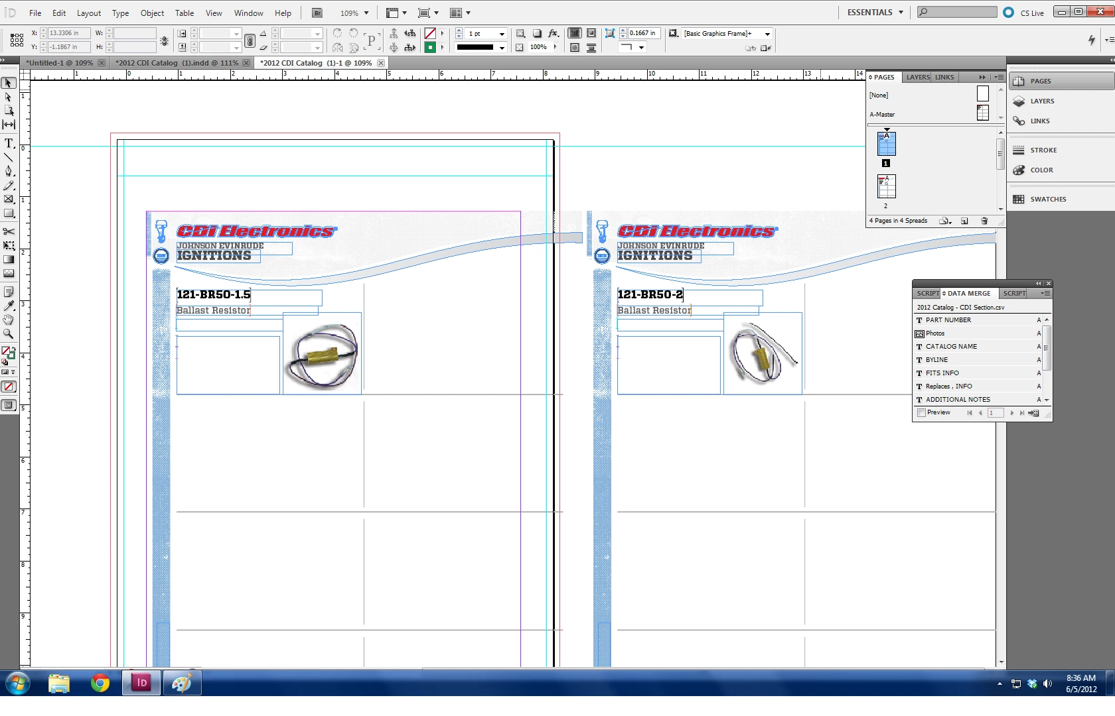Select the Zoom tool
Screen dimensions: 1115x716
[9, 333]
